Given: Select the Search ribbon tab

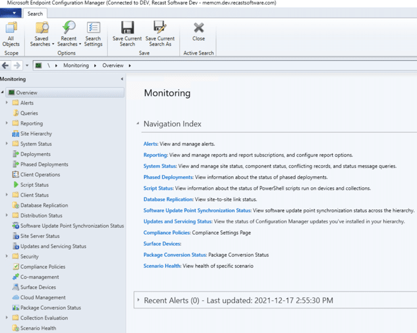Looking at the screenshot, I should coord(35,14).
